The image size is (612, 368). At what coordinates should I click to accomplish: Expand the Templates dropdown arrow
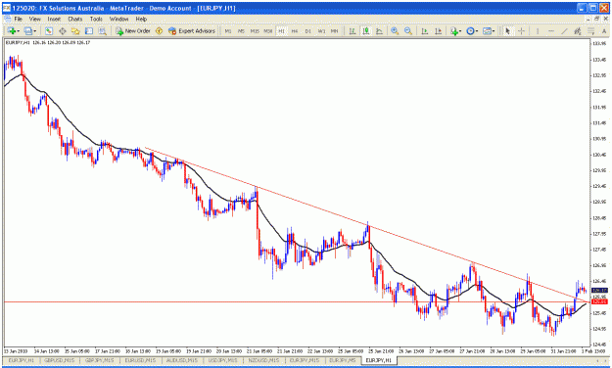pyautogui.click(x=494, y=31)
